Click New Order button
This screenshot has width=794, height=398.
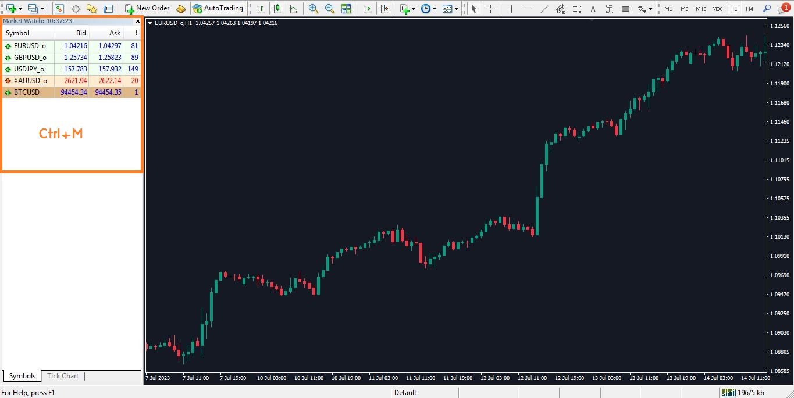coord(147,9)
